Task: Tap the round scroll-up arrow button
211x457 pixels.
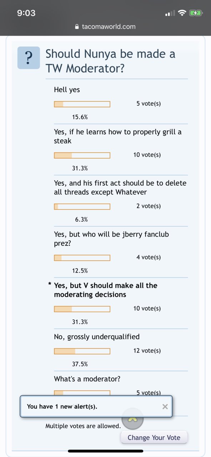Action: pyautogui.click(x=132, y=419)
